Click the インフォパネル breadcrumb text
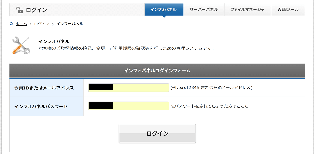314x154 pixels. [69, 24]
